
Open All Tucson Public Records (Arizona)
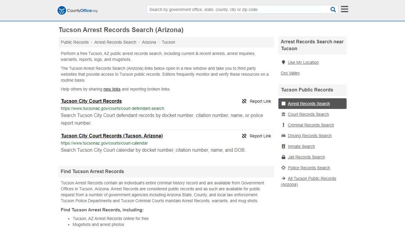point(308,181)
